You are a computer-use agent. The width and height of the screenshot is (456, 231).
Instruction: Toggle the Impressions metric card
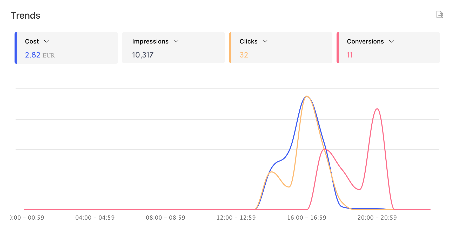173,48
